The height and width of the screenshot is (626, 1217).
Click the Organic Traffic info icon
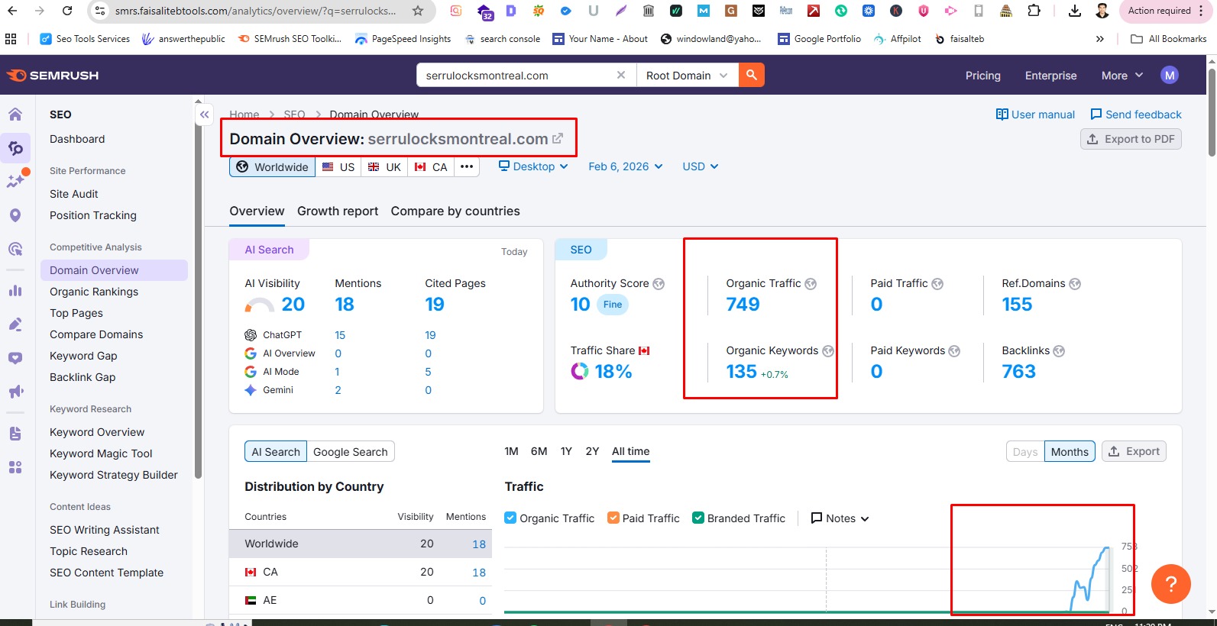pos(811,284)
